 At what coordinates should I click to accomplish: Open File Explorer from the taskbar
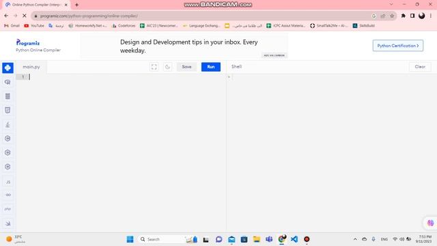[257, 239]
